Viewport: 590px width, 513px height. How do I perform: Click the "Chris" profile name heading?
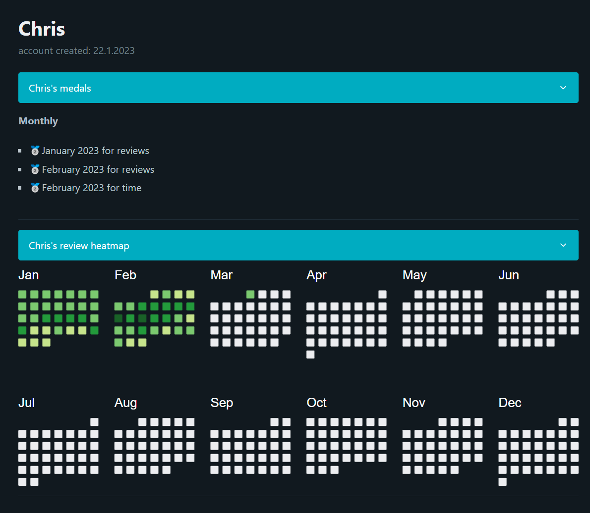[42, 29]
